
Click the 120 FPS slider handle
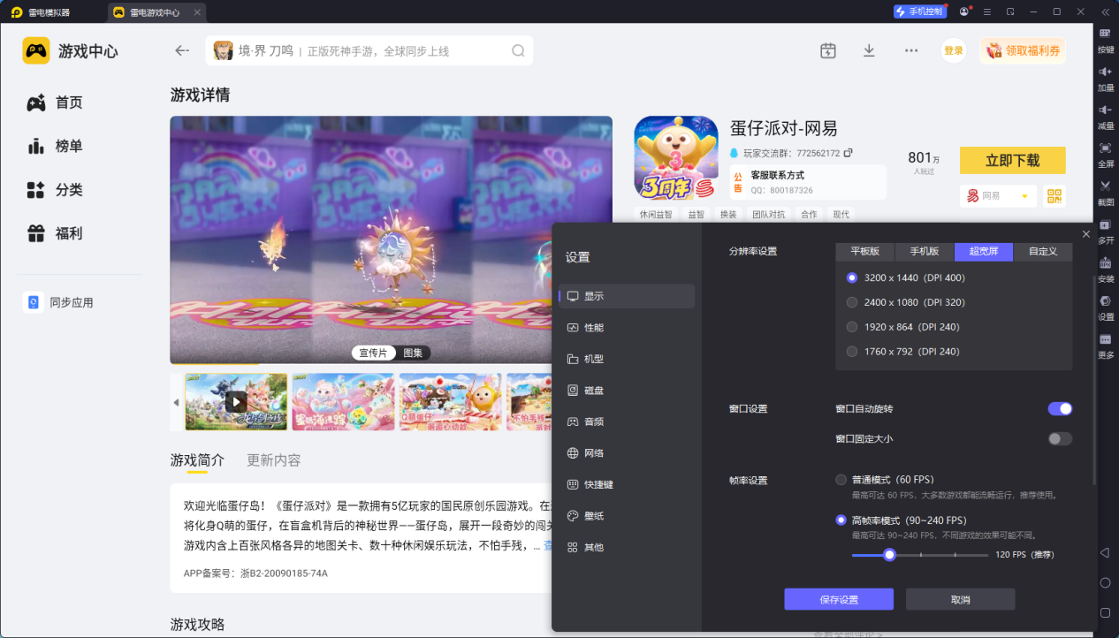tap(889, 555)
